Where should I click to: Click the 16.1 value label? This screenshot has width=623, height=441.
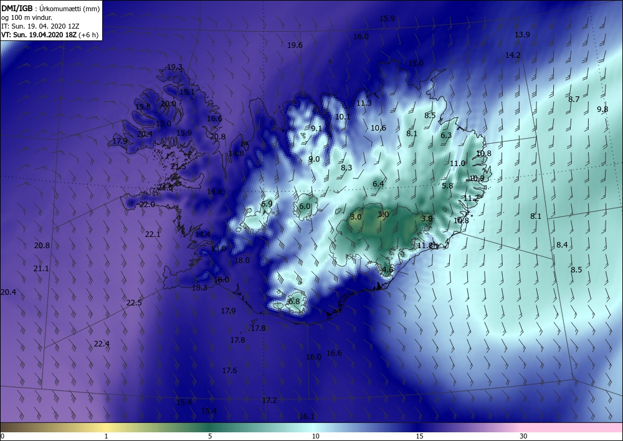307,416
